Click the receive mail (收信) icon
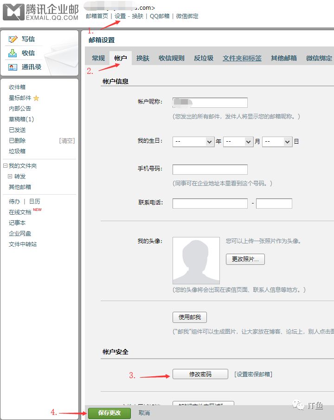The height and width of the screenshot is (420, 334). [x=13, y=53]
